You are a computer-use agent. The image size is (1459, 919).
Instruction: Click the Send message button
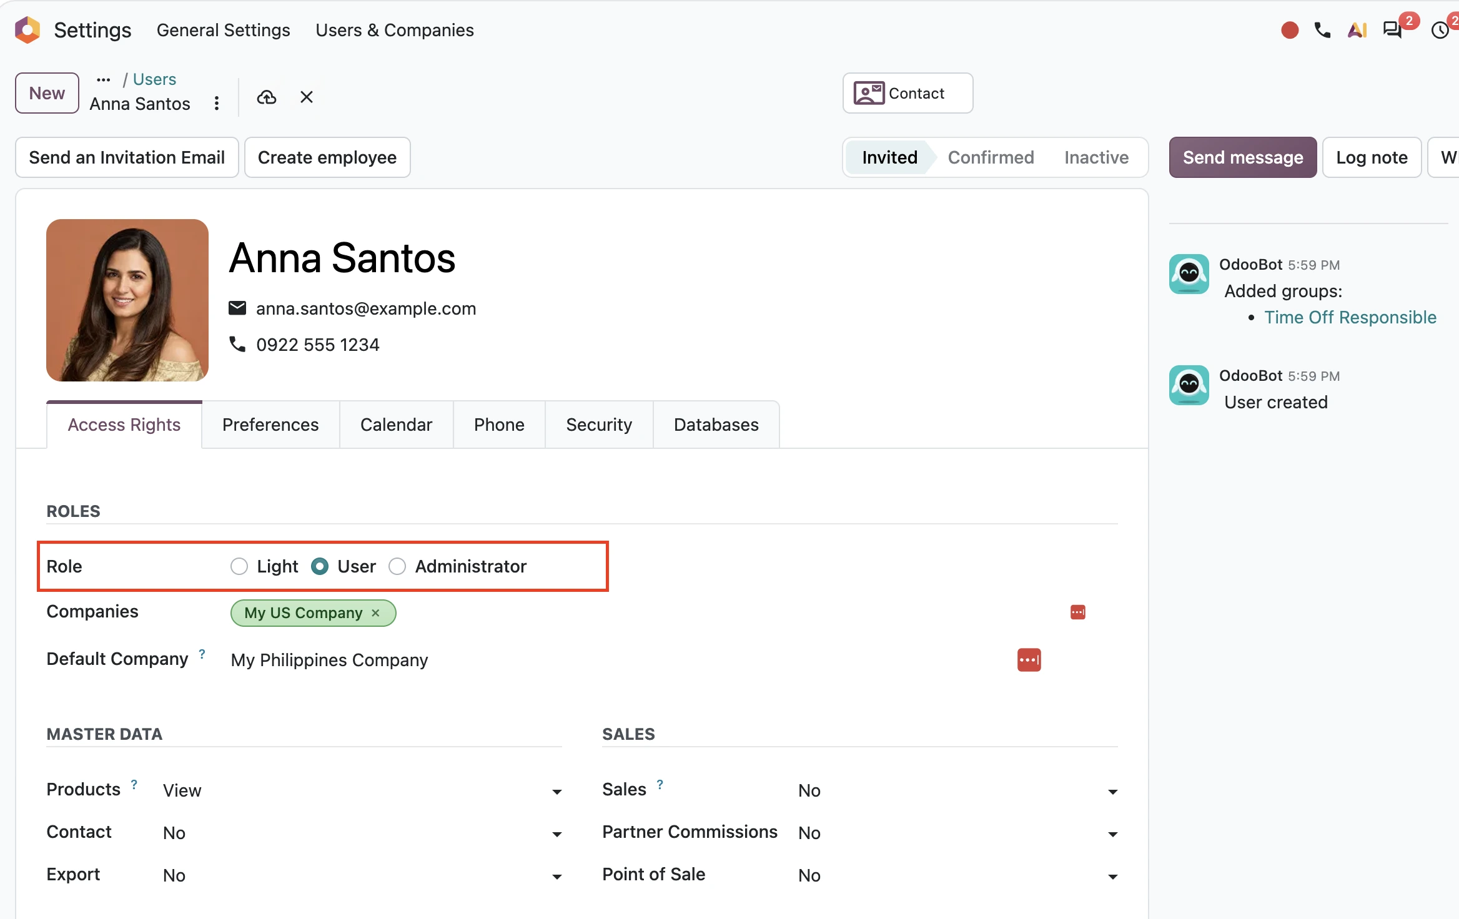click(x=1242, y=157)
